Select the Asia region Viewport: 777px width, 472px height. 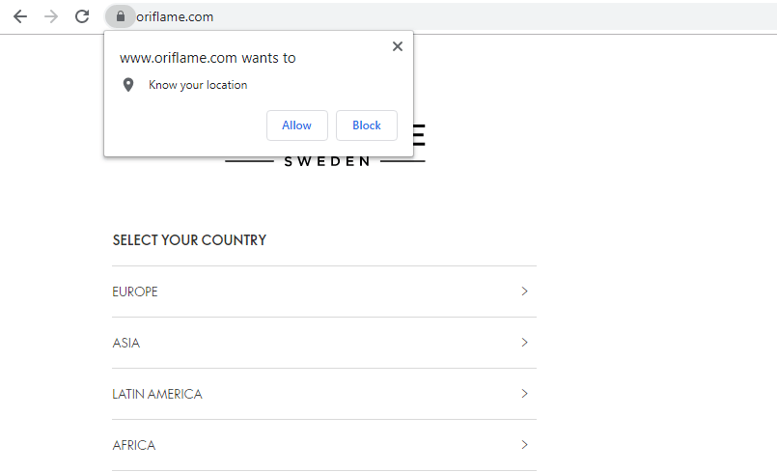click(x=126, y=343)
